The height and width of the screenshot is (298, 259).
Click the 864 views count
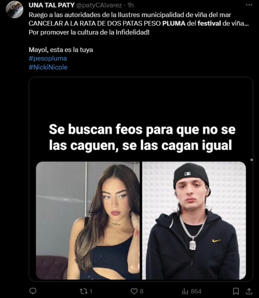(x=196, y=291)
